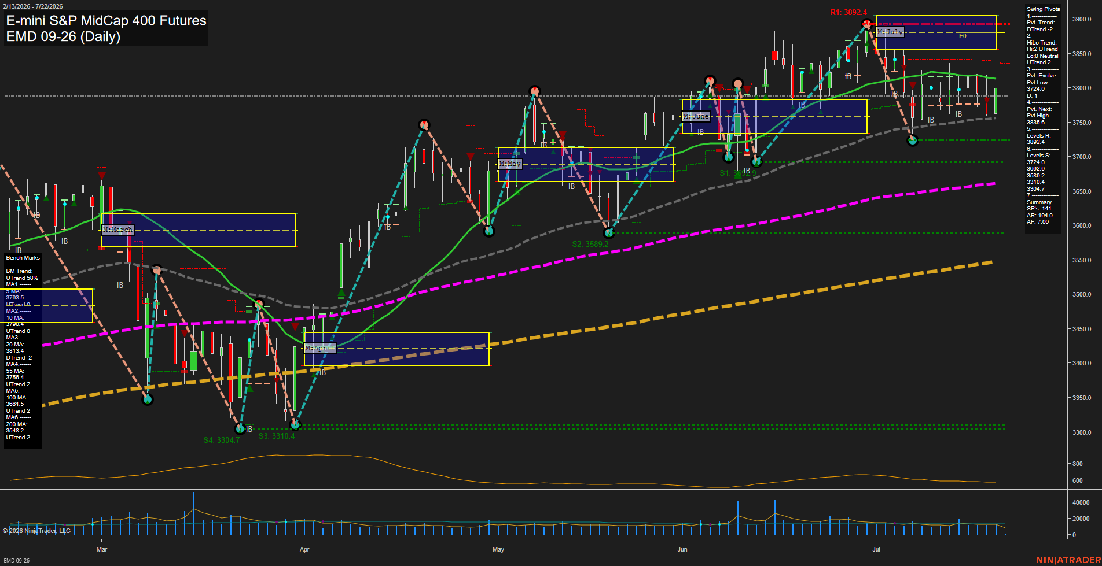The height and width of the screenshot is (566, 1102).
Task: Click the F0 label in July box
Action: [963, 36]
